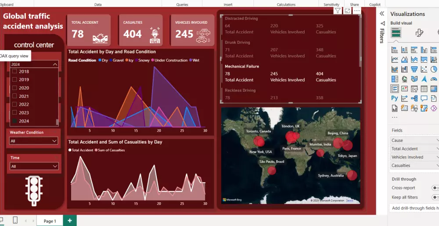Pick the Azure map arrow visual
The image size is (439, 226).
point(424,79)
